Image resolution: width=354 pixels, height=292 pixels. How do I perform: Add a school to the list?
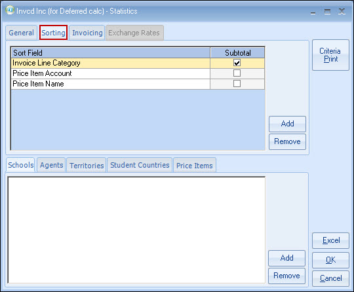[x=286, y=258]
